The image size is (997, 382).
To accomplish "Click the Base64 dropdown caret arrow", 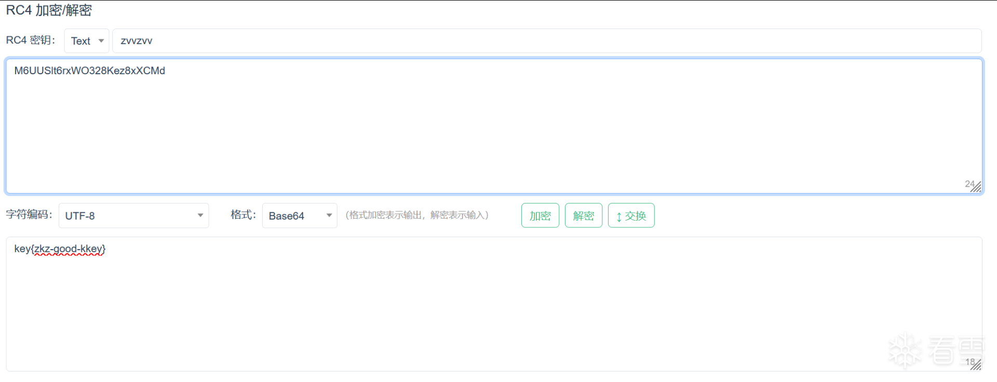I will (329, 215).
